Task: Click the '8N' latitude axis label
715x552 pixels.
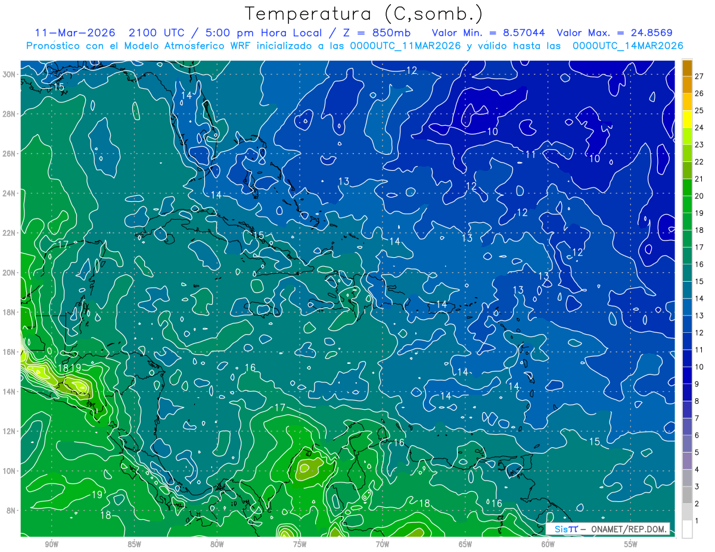Action: [x=11, y=510]
